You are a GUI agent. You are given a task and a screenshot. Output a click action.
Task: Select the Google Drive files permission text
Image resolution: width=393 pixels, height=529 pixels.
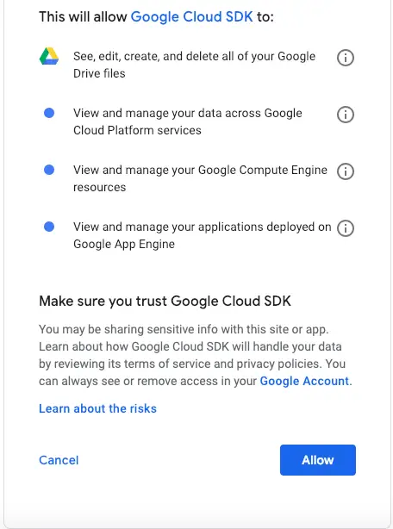(x=194, y=65)
